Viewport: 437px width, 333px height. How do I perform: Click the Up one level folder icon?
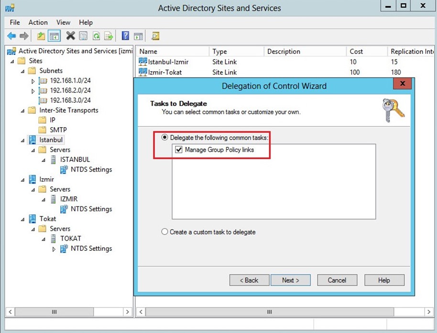pyautogui.click(x=41, y=36)
